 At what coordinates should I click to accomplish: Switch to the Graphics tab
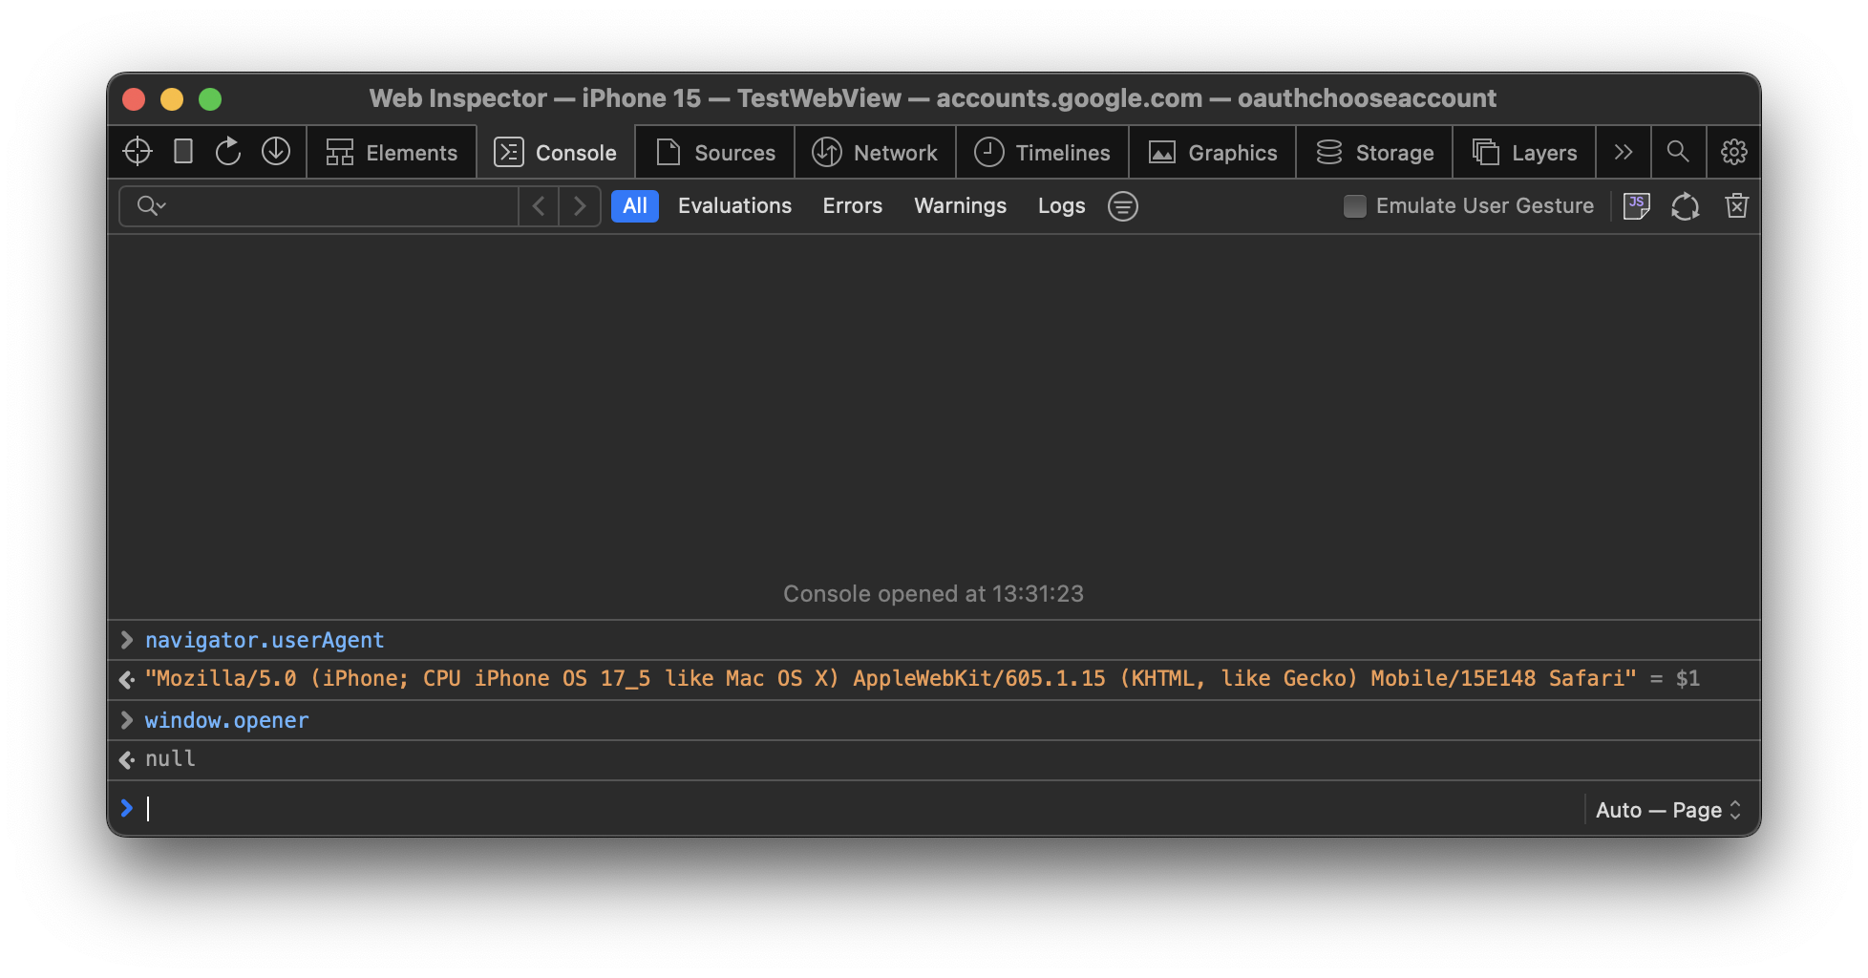(x=1212, y=152)
